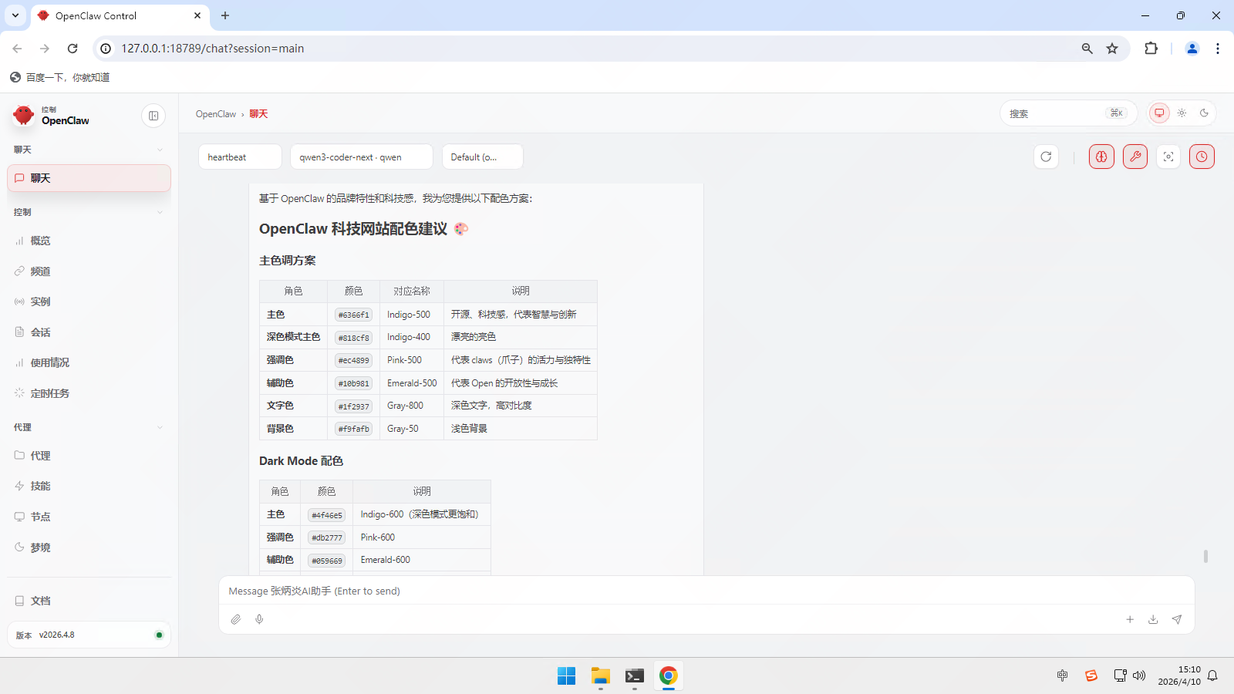
Task: Click the #6366f1 color code
Action: click(354, 315)
